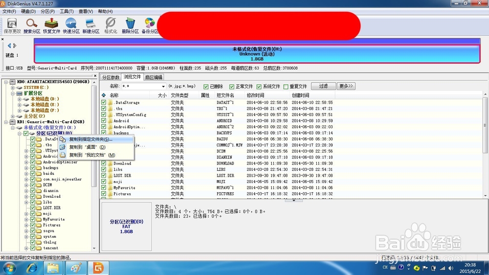The height and width of the screenshot is (275, 489).
Task: Click the Delete Partition (删除分区) icon
Action: click(130, 25)
